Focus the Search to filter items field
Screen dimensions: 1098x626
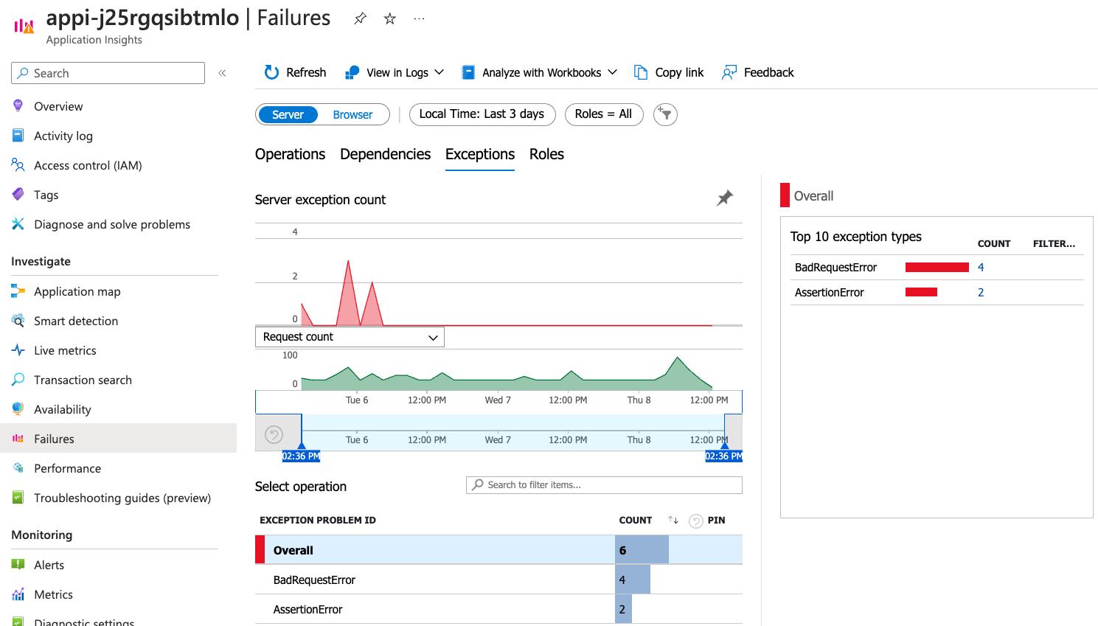click(604, 485)
